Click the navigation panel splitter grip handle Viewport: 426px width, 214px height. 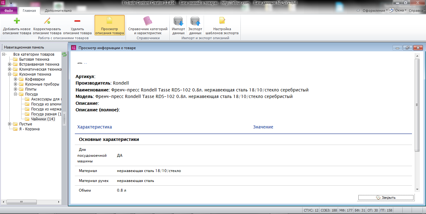[x=65, y=119]
